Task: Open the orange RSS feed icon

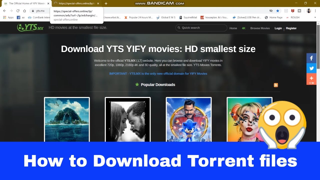Action: [x=276, y=85]
